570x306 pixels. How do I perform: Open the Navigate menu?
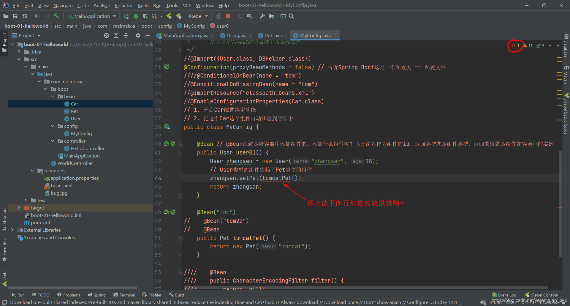pyautogui.click(x=63, y=5)
